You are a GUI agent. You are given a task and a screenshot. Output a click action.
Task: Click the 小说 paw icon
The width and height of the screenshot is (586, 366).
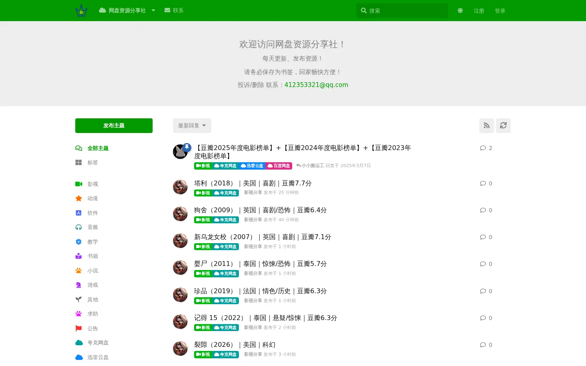[79, 271]
